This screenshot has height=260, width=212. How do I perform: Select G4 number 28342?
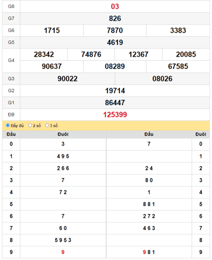coord(44,54)
